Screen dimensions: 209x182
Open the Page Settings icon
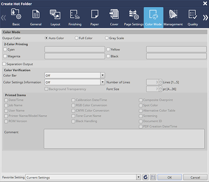[x=134, y=14]
